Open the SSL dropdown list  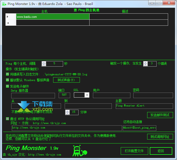pos(87,95)
